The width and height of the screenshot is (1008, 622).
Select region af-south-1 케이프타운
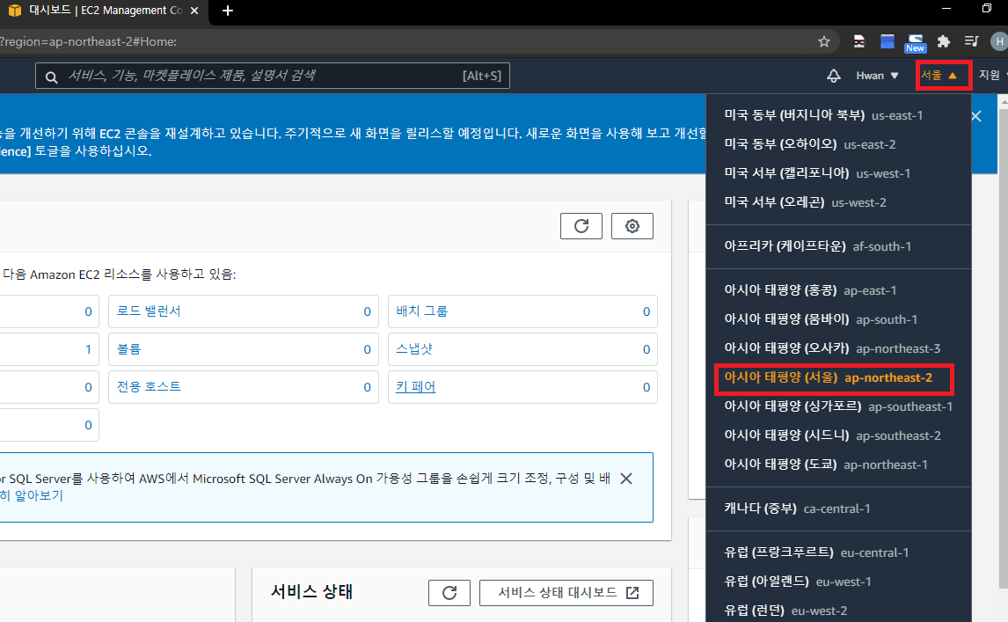pyautogui.click(x=818, y=246)
